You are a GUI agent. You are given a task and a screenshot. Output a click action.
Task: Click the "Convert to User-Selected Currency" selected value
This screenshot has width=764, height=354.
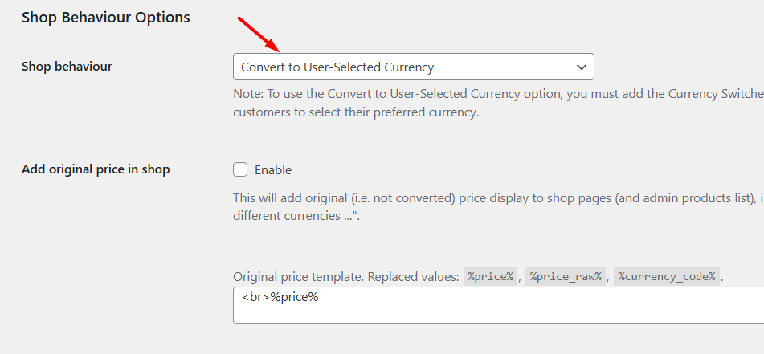pos(337,67)
